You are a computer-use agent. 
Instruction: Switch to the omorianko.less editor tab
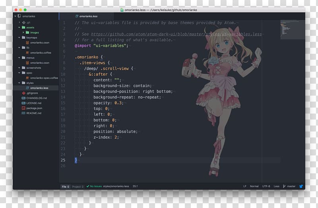click(x=86, y=16)
